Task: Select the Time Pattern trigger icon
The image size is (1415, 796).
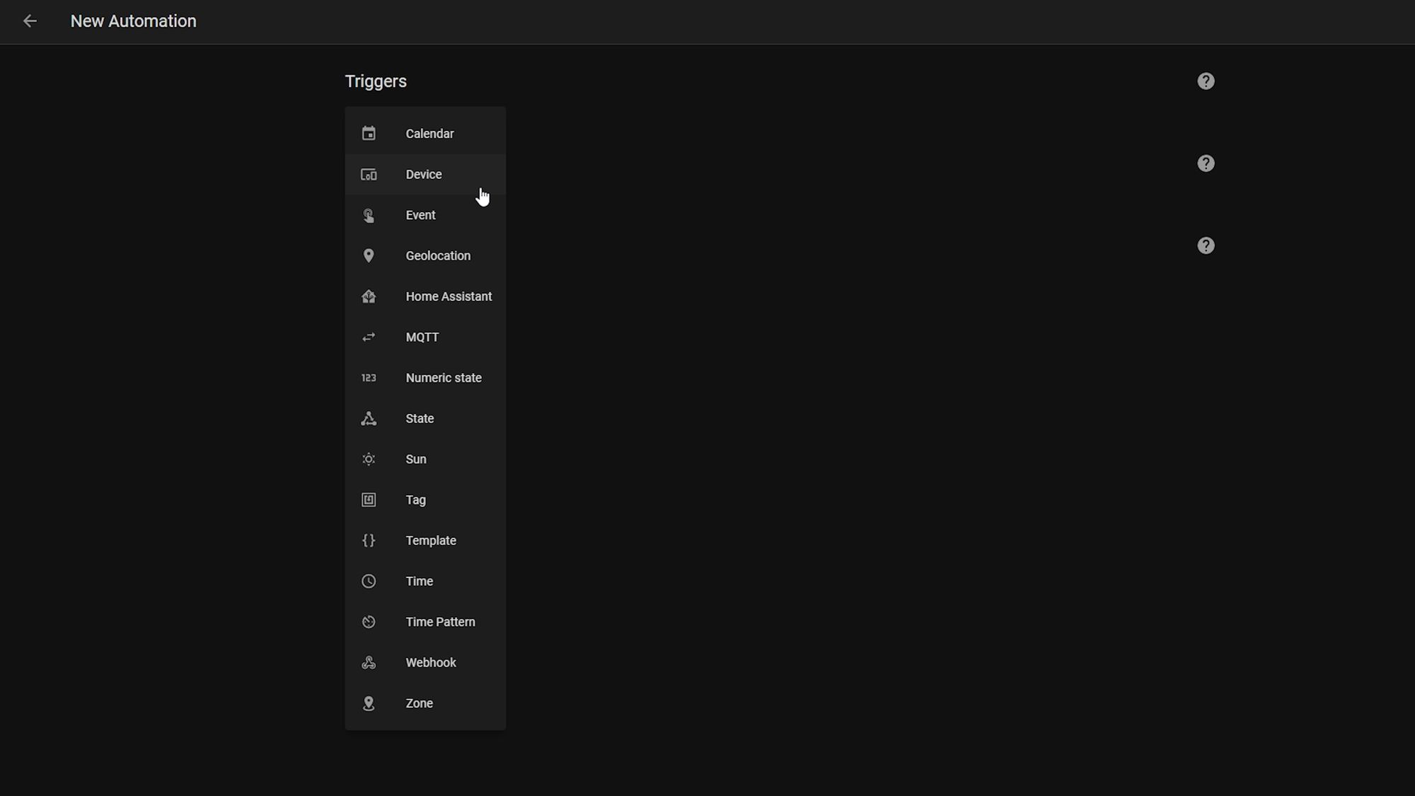Action: [369, 621]
